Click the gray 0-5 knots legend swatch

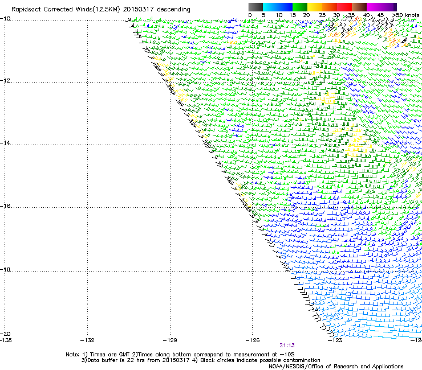(x=255, y=7)
